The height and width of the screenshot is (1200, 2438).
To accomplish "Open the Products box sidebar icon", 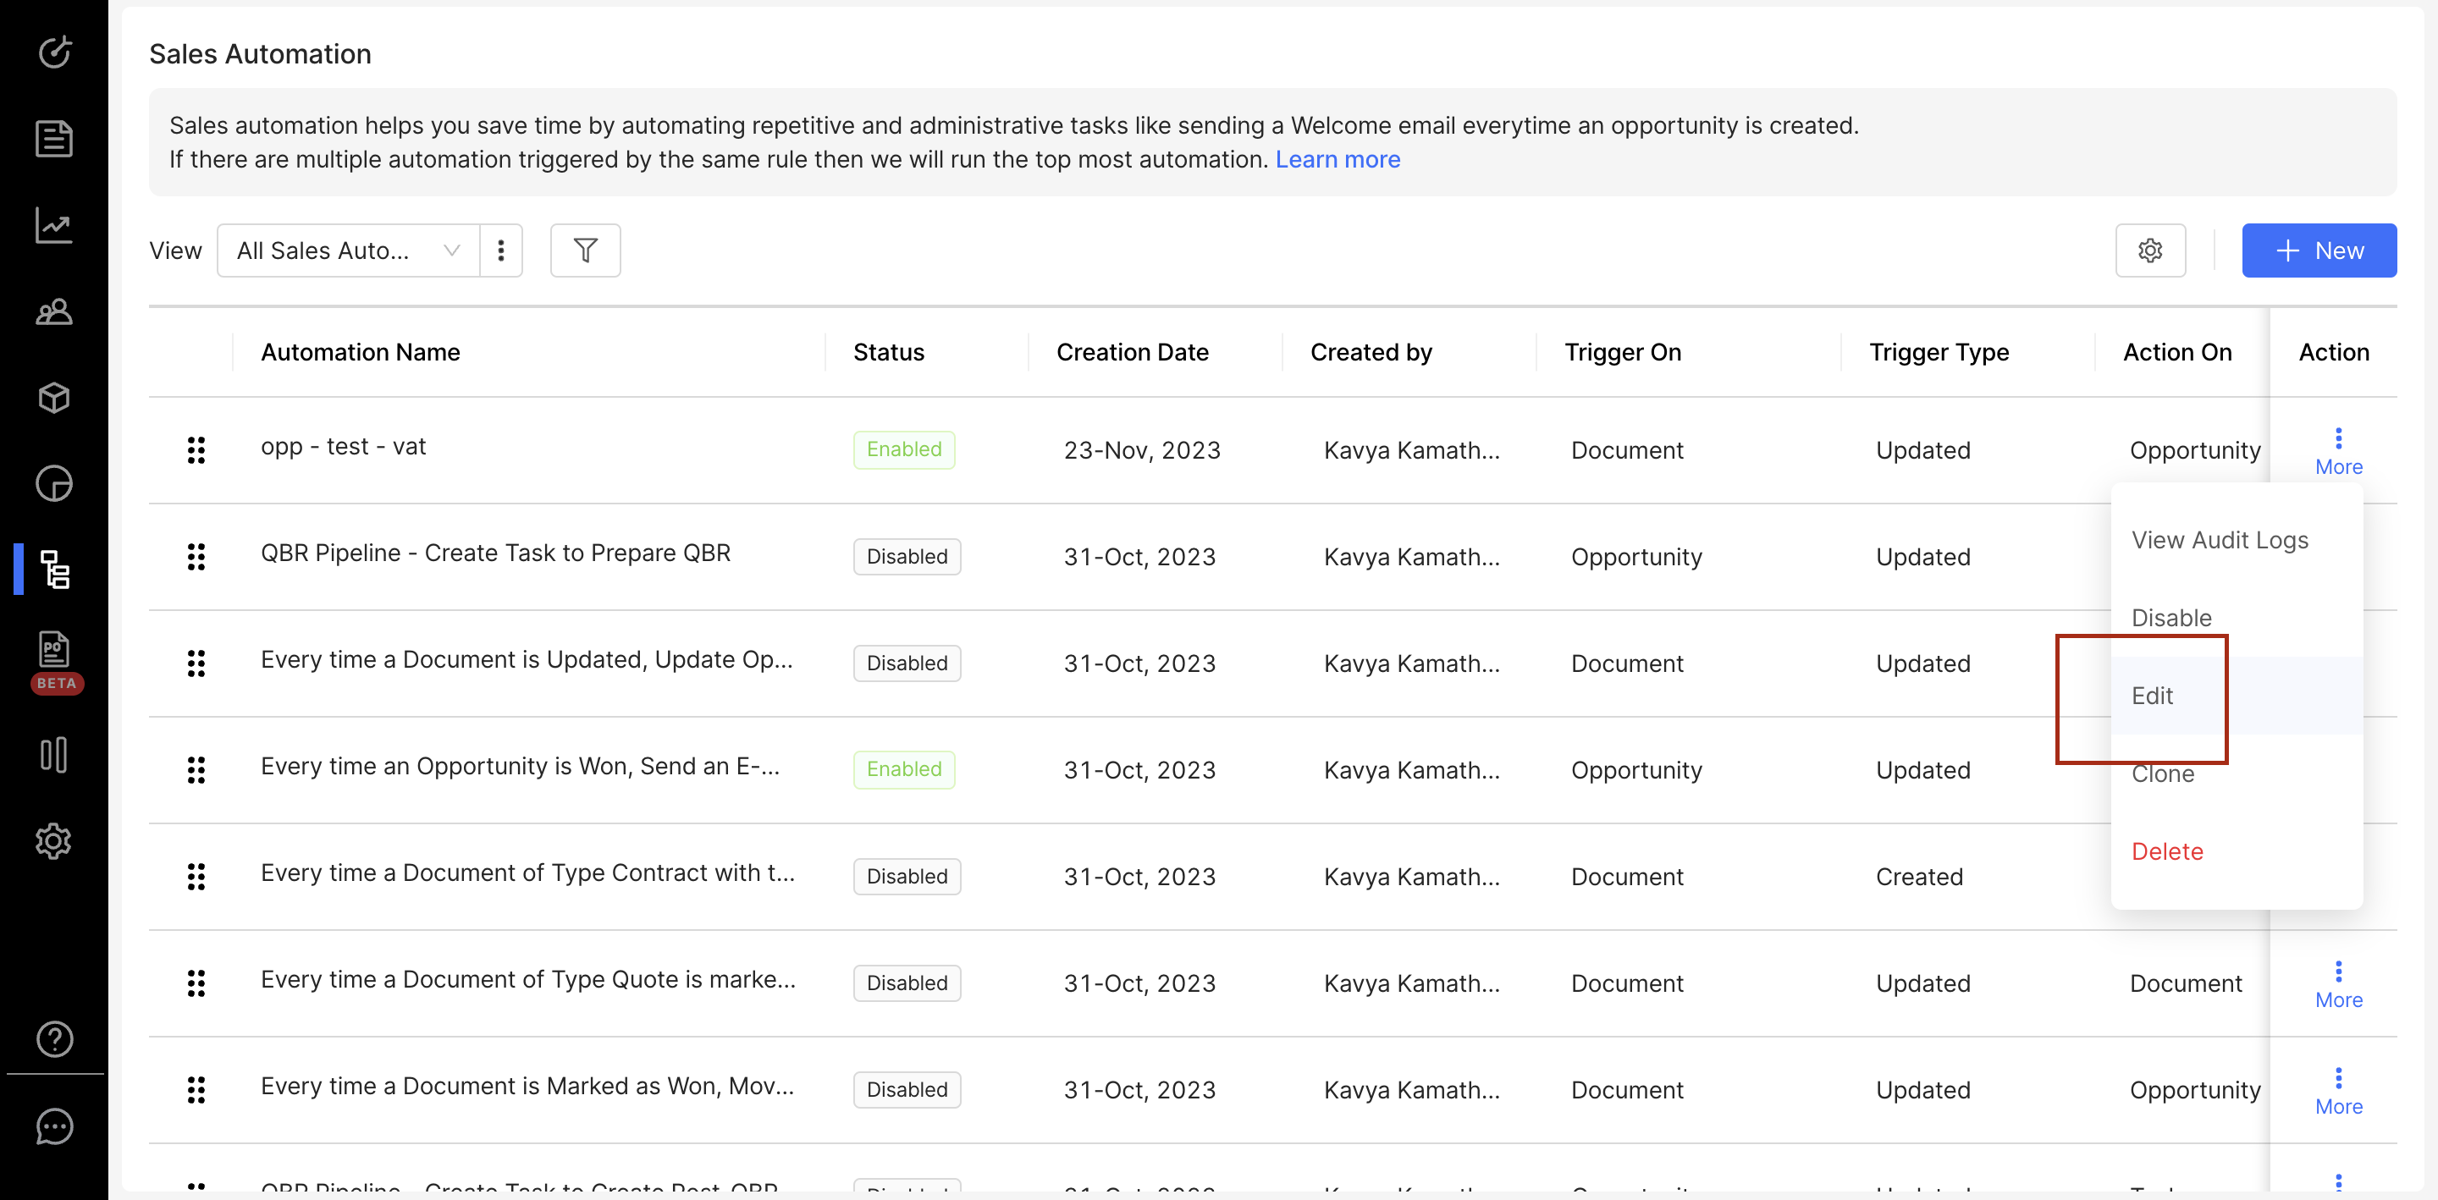I will pyautogui.click(x=54, y=398).
